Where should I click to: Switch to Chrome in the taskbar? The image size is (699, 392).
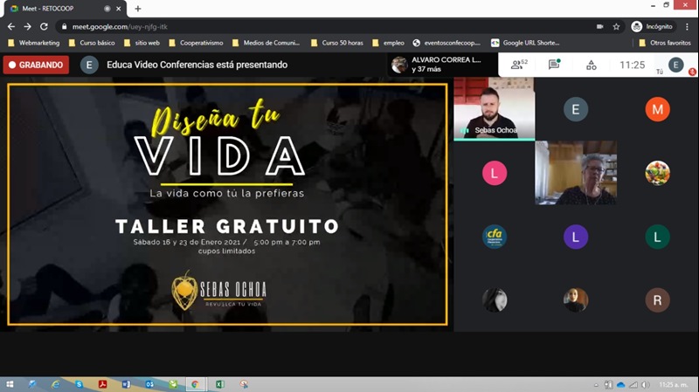pyautogui.click(x=195, y=384)
